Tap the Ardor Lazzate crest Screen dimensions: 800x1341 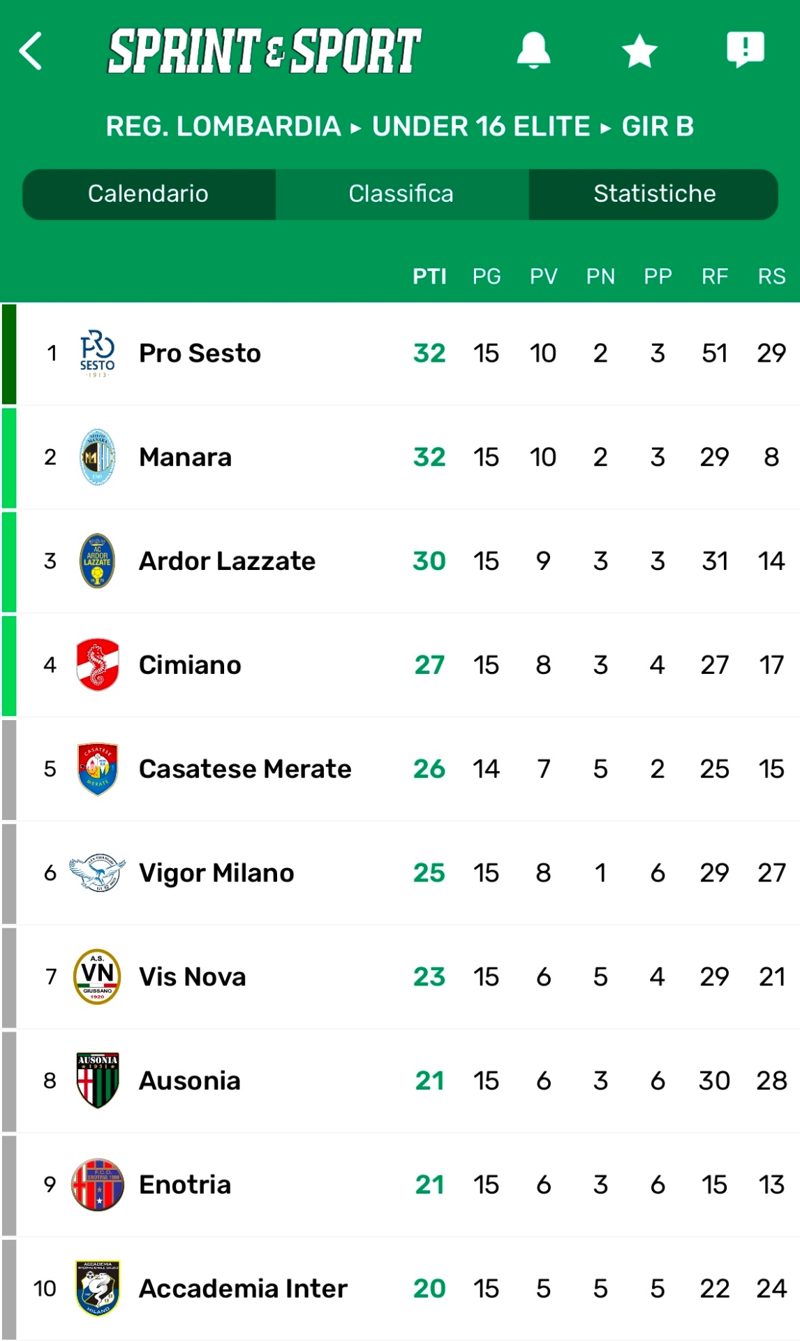(x=97, y=561)
